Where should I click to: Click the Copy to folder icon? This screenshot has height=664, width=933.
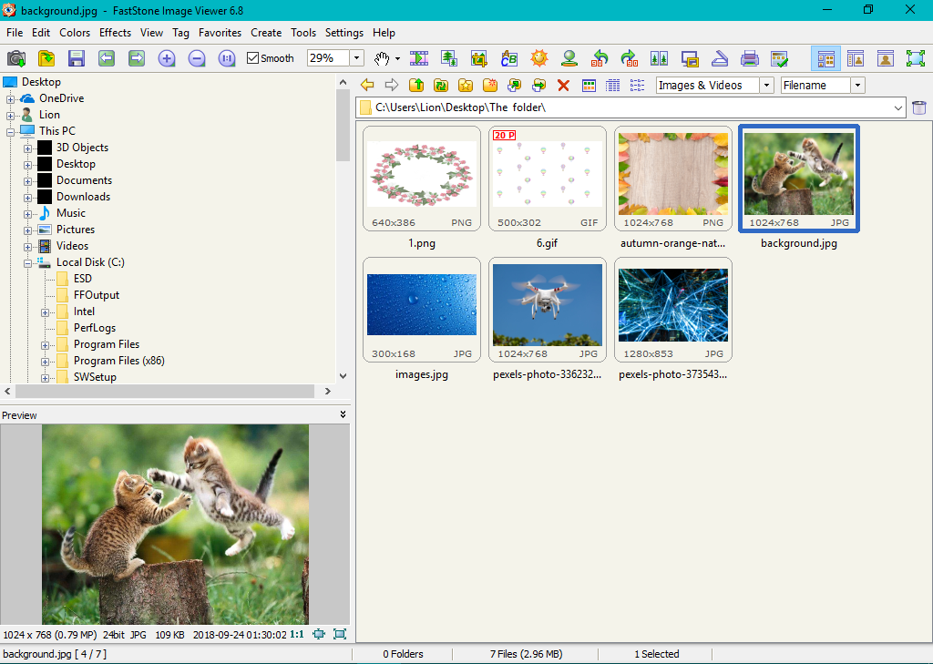click(514, 85)
